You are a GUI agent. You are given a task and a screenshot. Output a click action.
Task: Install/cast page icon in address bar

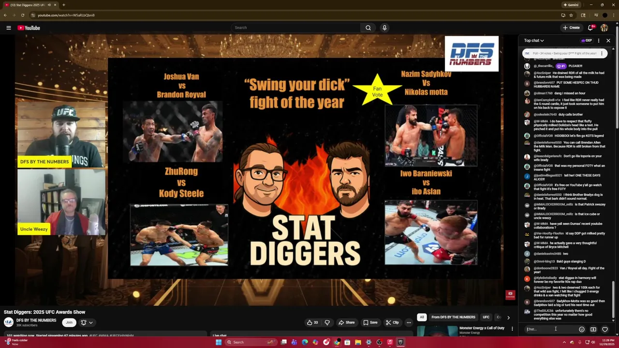pos(563,15)
